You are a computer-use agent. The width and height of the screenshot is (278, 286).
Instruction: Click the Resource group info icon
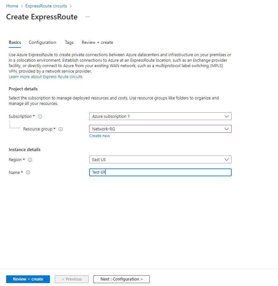click(61, 129)
